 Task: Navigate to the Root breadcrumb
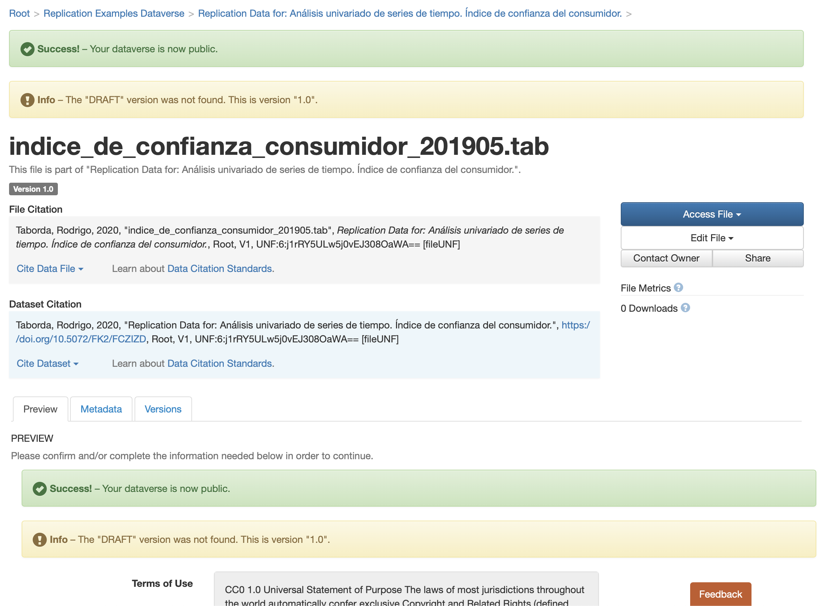pos(19,13)
